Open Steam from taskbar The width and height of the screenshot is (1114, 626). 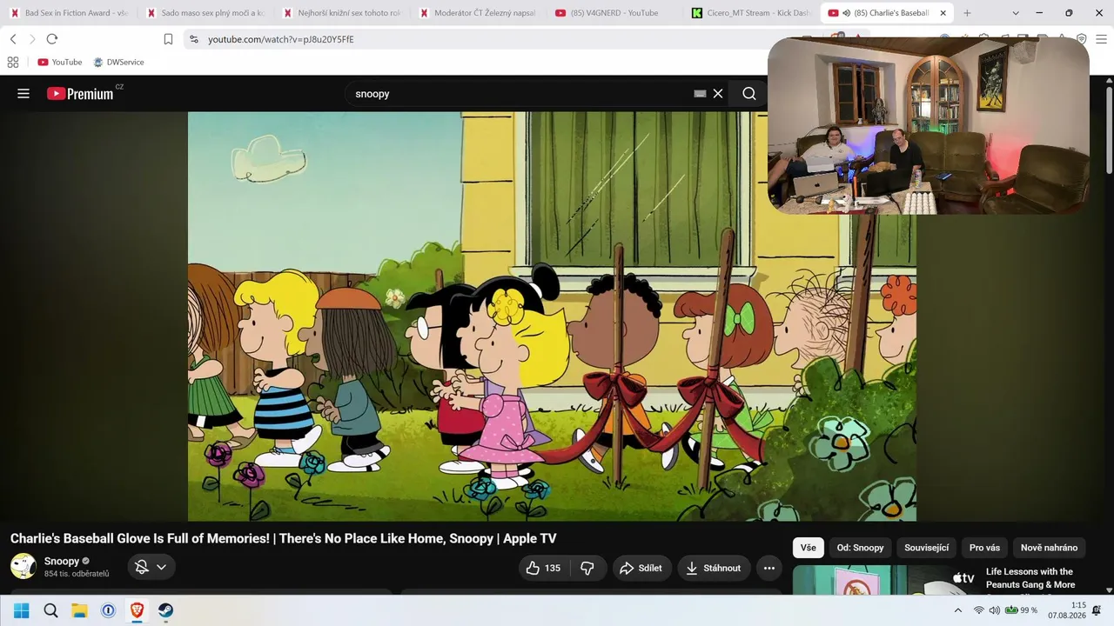165,610
